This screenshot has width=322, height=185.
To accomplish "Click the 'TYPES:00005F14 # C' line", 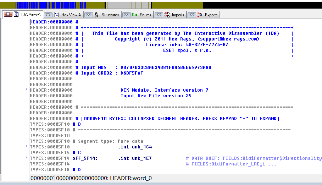I will pos(55,153).
